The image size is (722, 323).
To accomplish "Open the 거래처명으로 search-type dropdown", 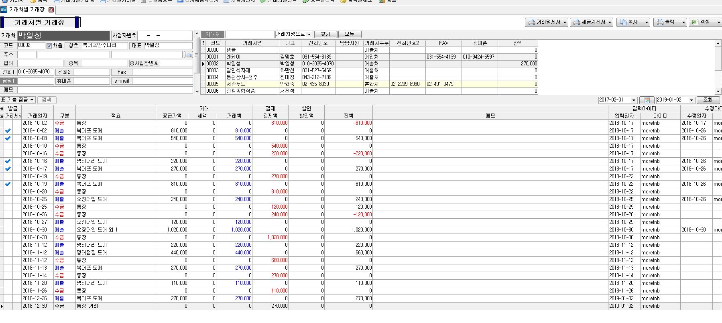I will click(309, 35).
